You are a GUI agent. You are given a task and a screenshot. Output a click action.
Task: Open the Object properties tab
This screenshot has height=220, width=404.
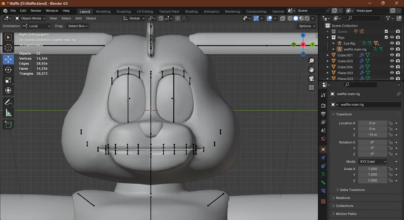coord(323,149)
